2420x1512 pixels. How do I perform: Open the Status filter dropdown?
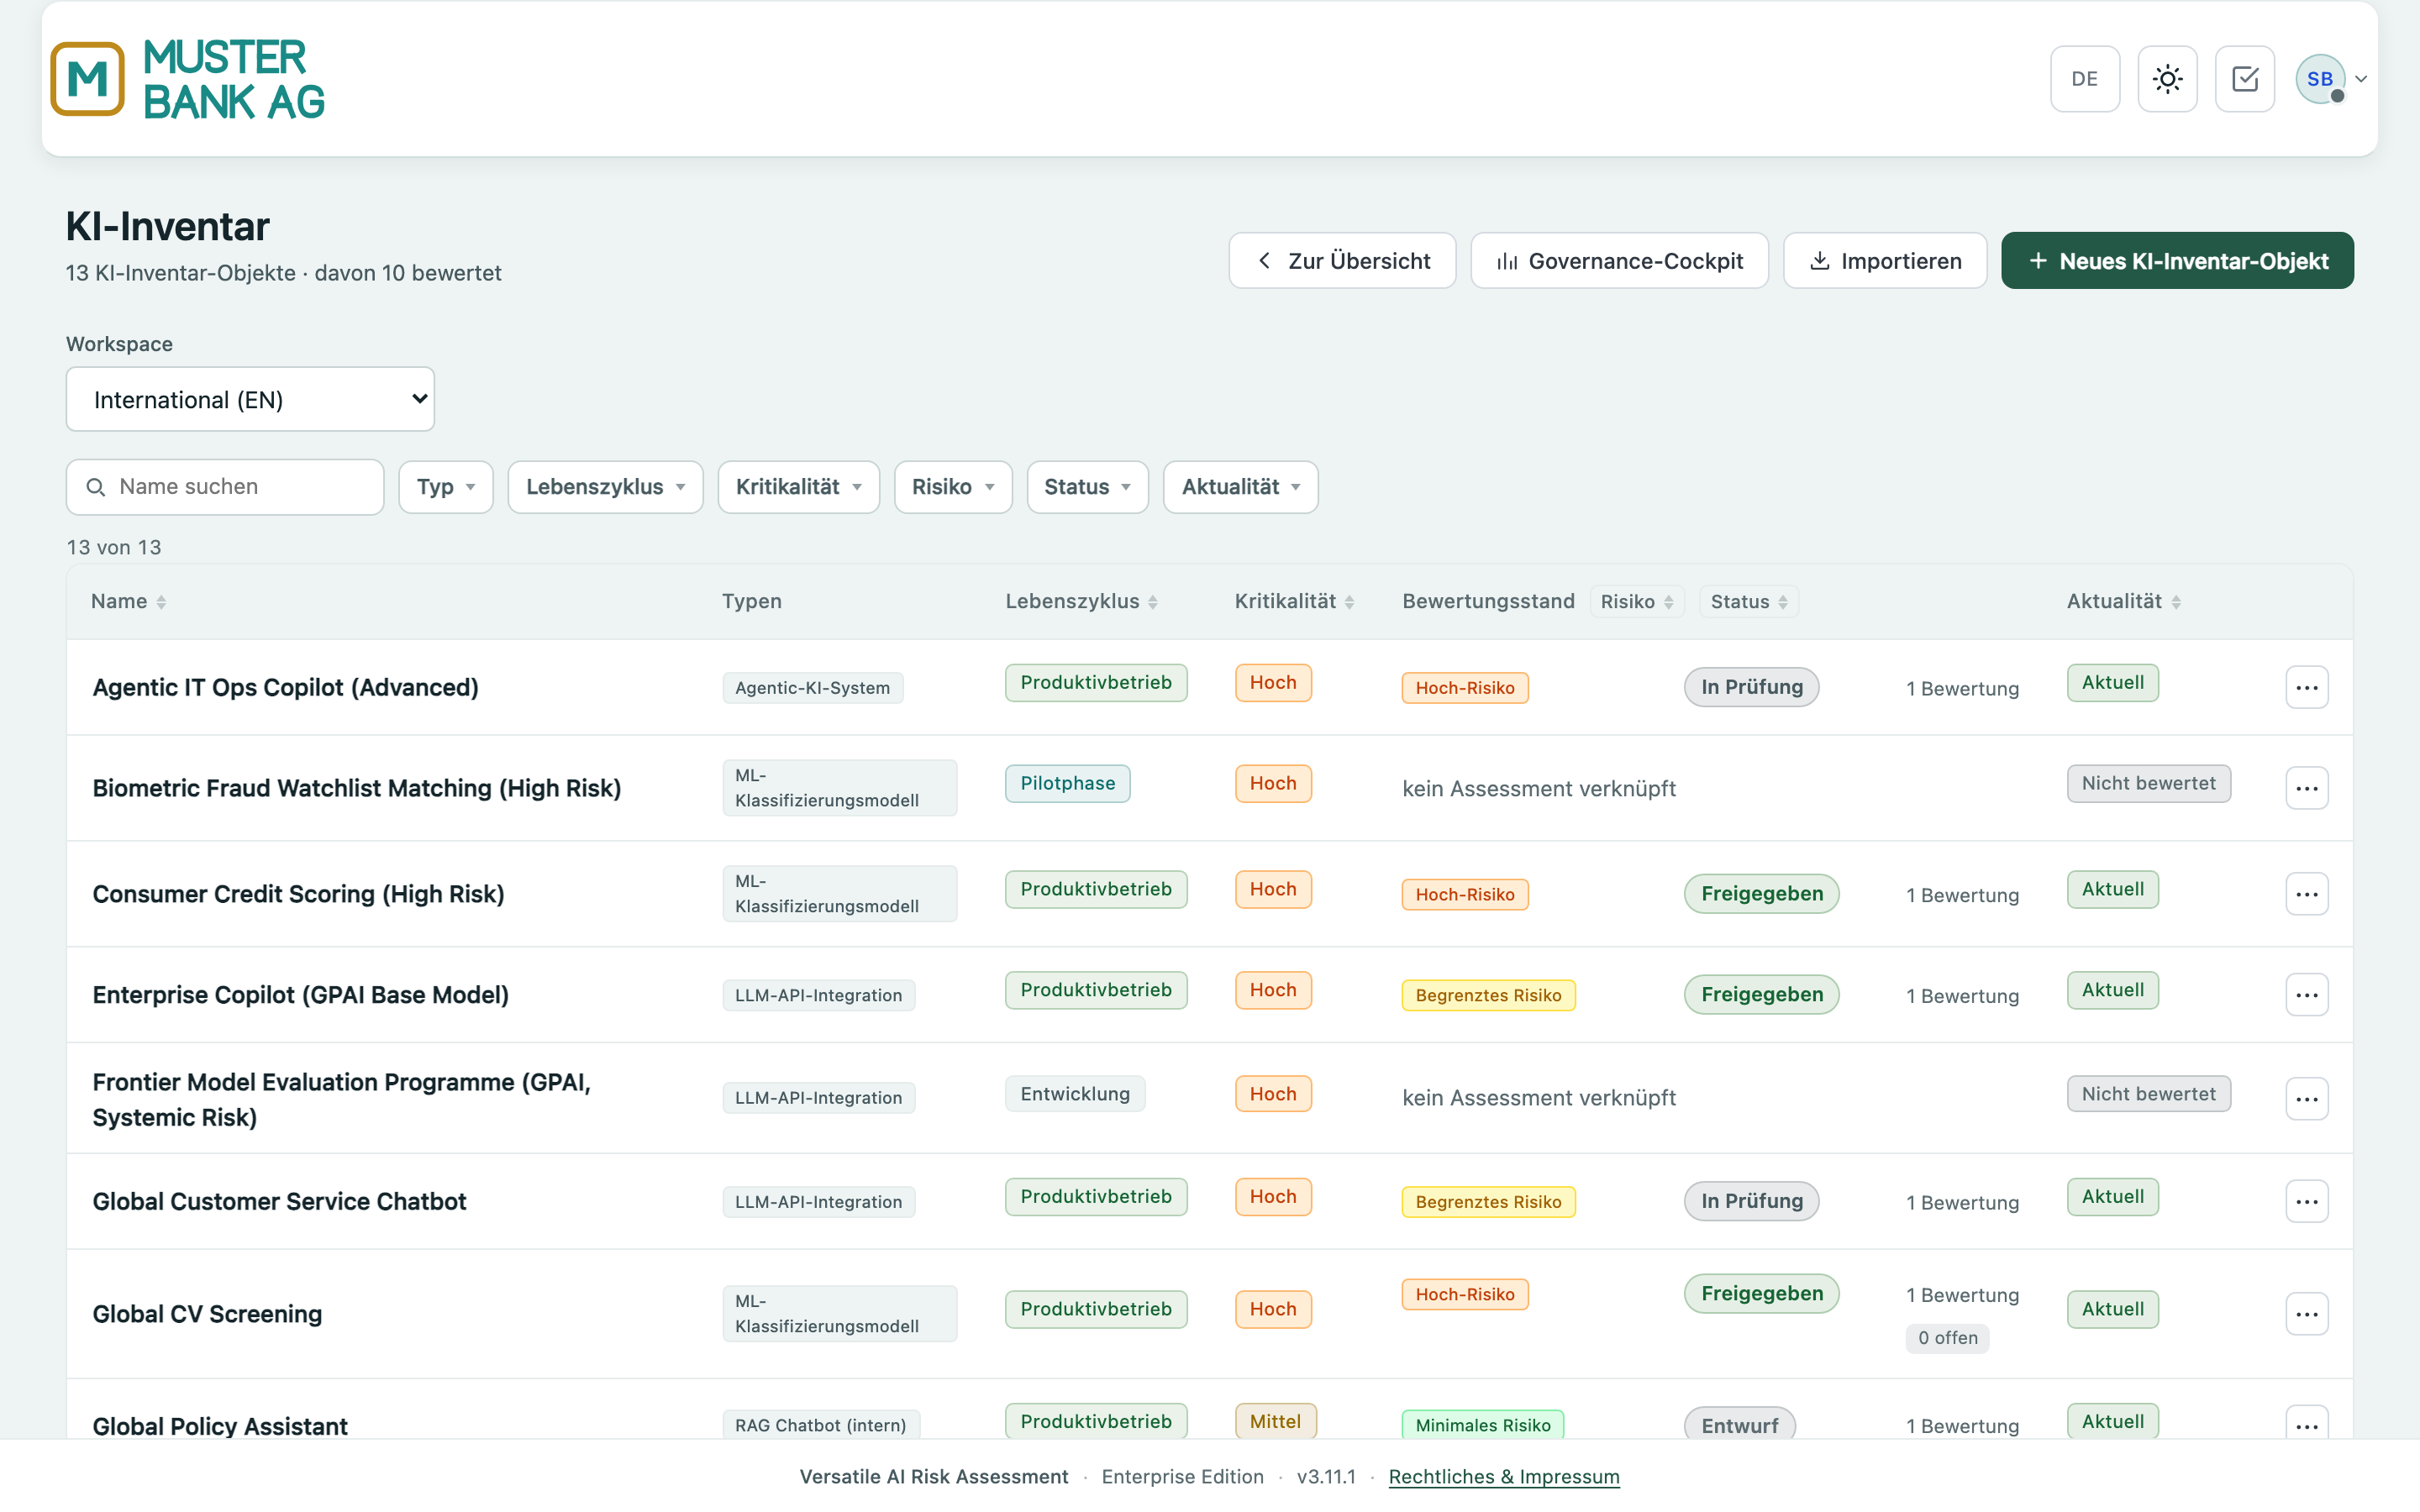(1087, 487)
